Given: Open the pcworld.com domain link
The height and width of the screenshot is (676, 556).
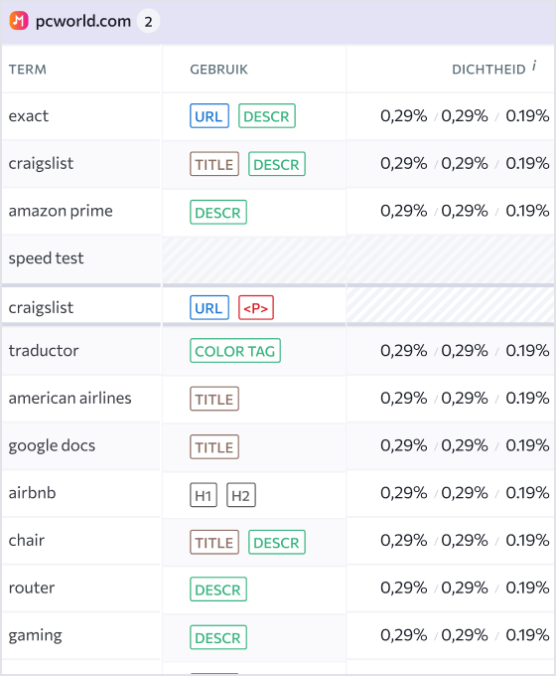Looking at the screenshot, I should (x=83, y=21).
